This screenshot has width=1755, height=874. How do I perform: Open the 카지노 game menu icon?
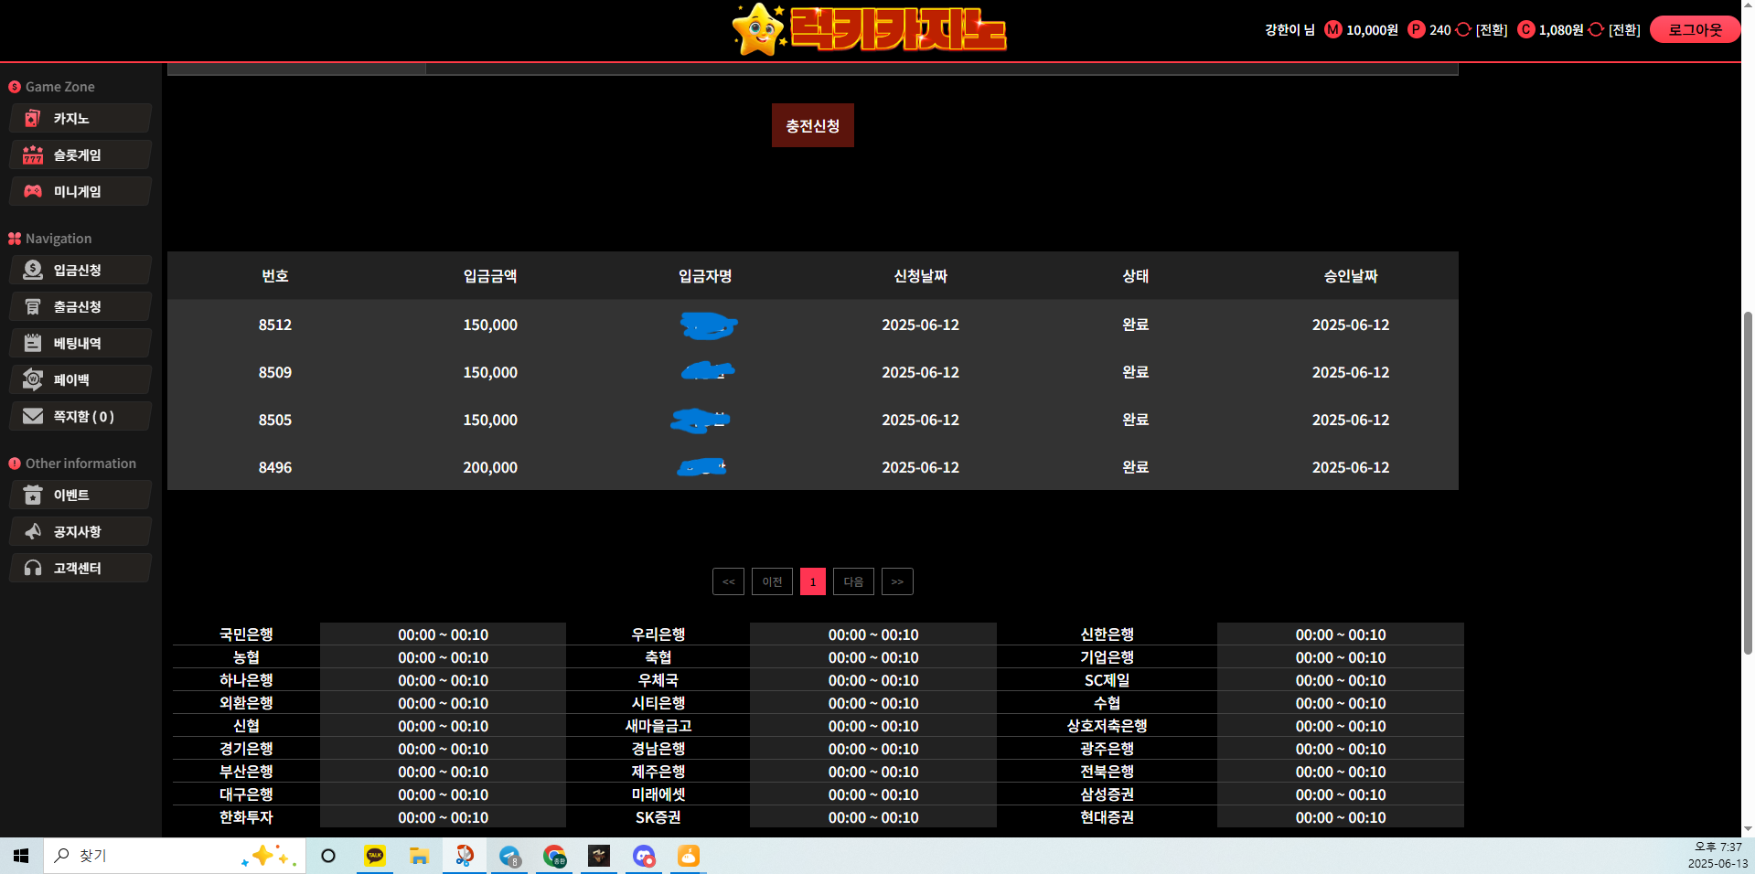click(33, 118)
